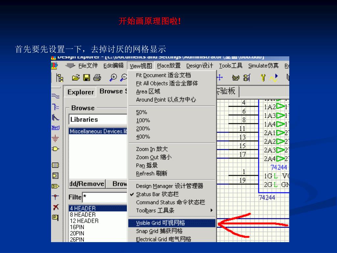The image size is (337, 253).
Task: Click the Browse button beside Add/Remove
Action: (117, 184)
